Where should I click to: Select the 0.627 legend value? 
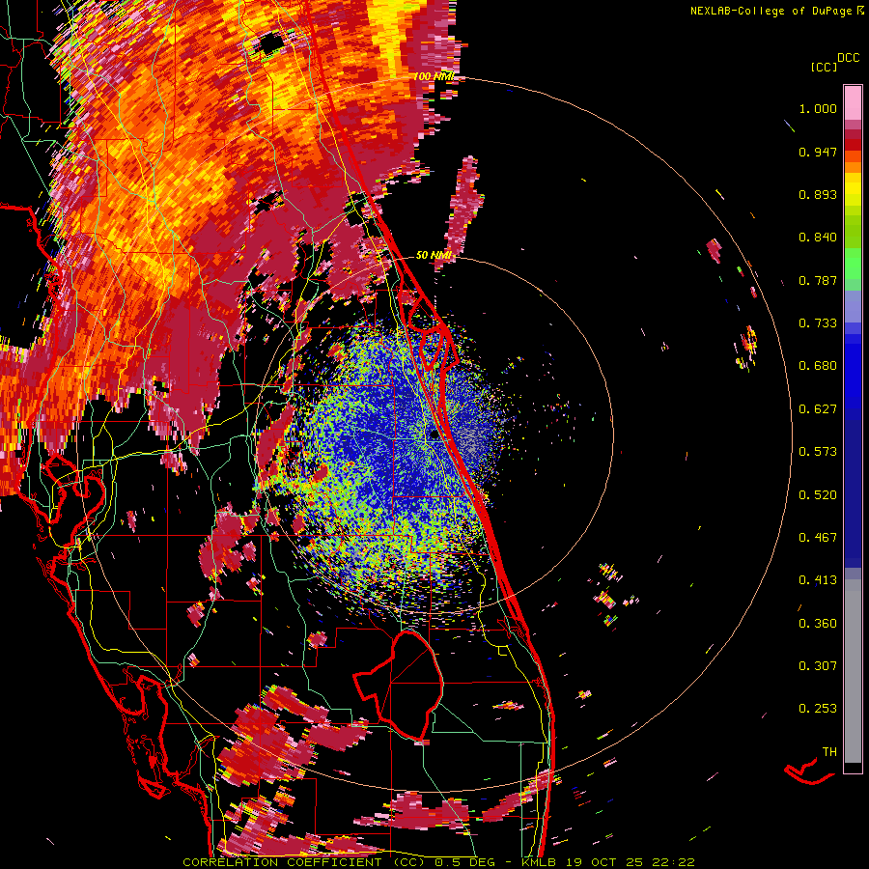click(818, 409)
